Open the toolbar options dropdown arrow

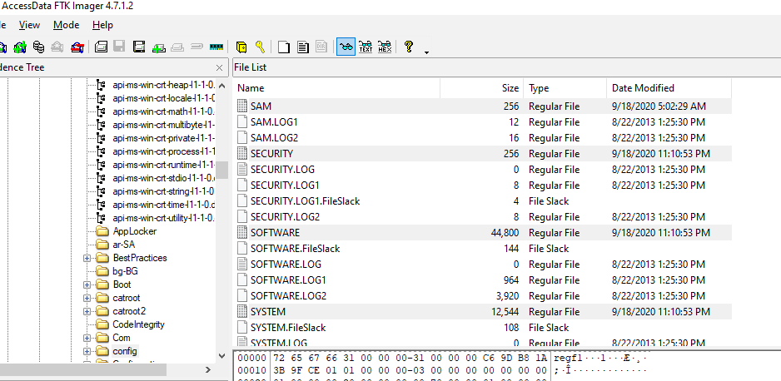(426, 52)
